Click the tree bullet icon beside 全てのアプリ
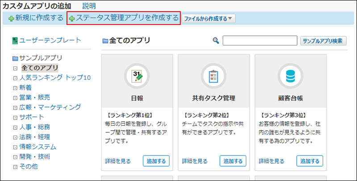Screen dimensions: 357x181 coord(15,69)
